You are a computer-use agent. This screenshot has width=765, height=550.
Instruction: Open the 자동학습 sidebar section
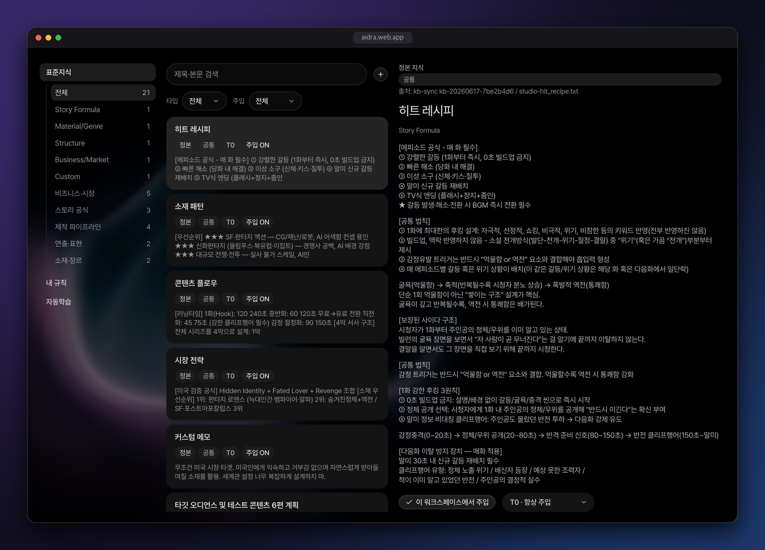(59, 302)
